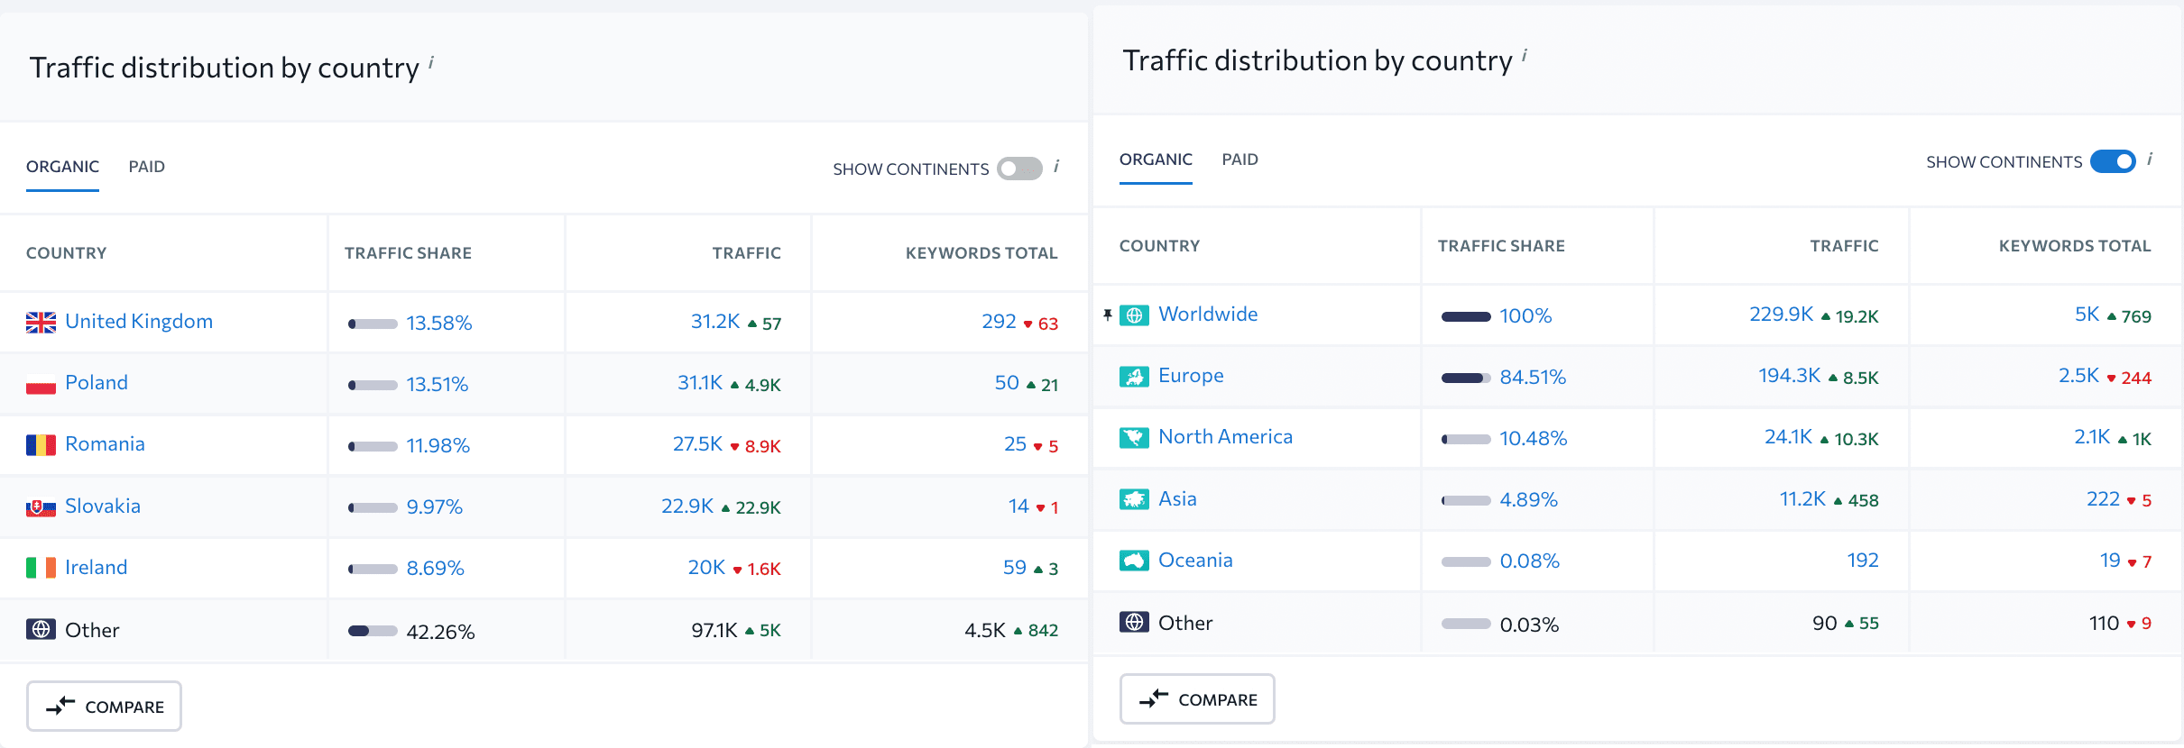The image size is (2184, 748).
Task: Click the Slovakia flag icon
Action: tap(41, 507)
